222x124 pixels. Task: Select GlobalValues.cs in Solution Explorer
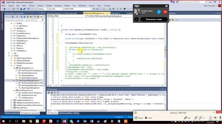click(22, 41)
